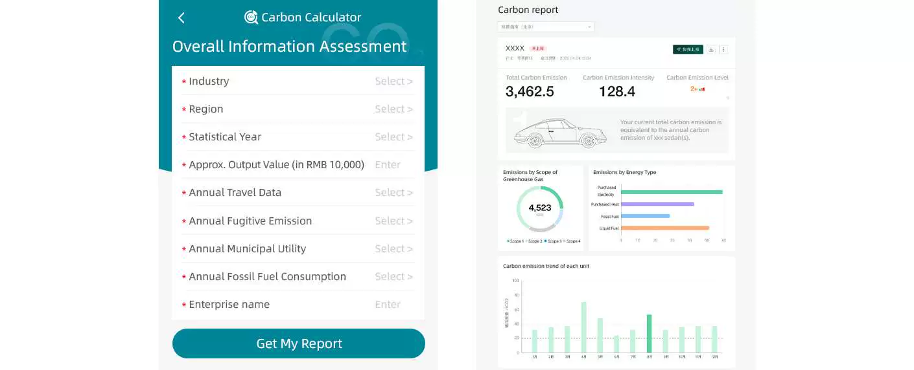The height and width of the screenshot is (370, 914).
Task: Click the red status tag beside XXXX
Action: pyautogui.click(x=537, y=49)
